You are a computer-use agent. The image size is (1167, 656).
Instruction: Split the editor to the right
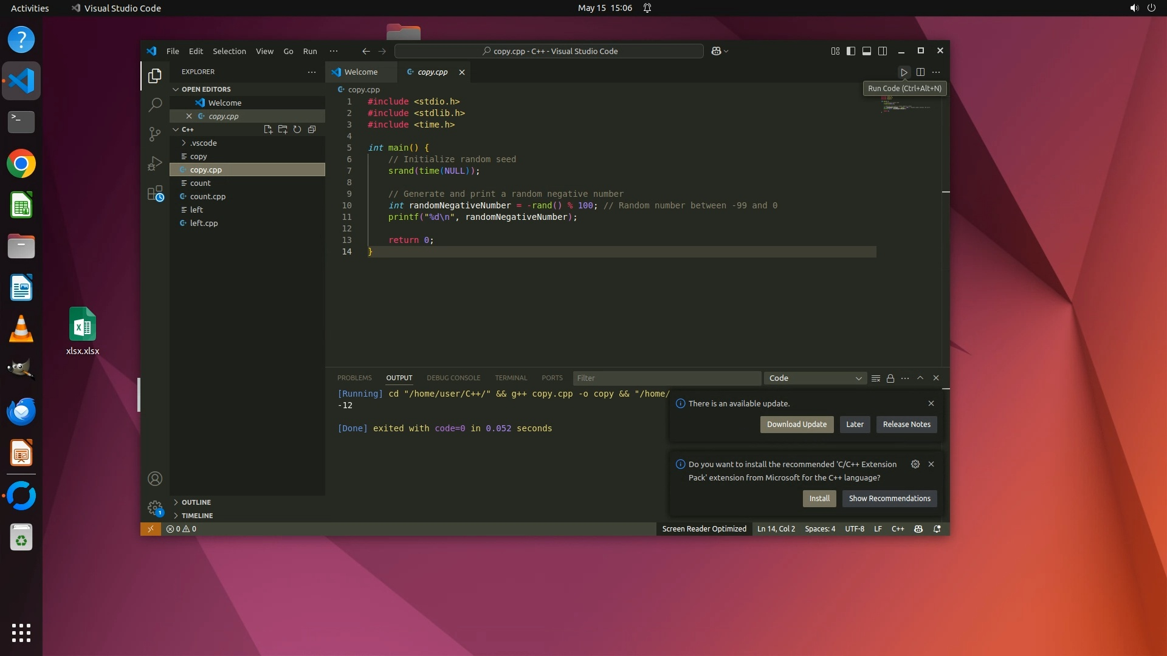point(920,72)
